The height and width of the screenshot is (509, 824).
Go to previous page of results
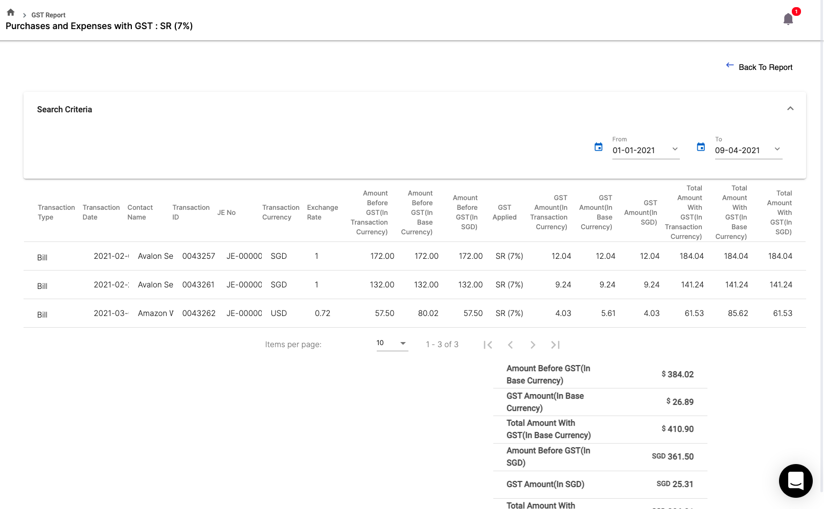point(510,345)
